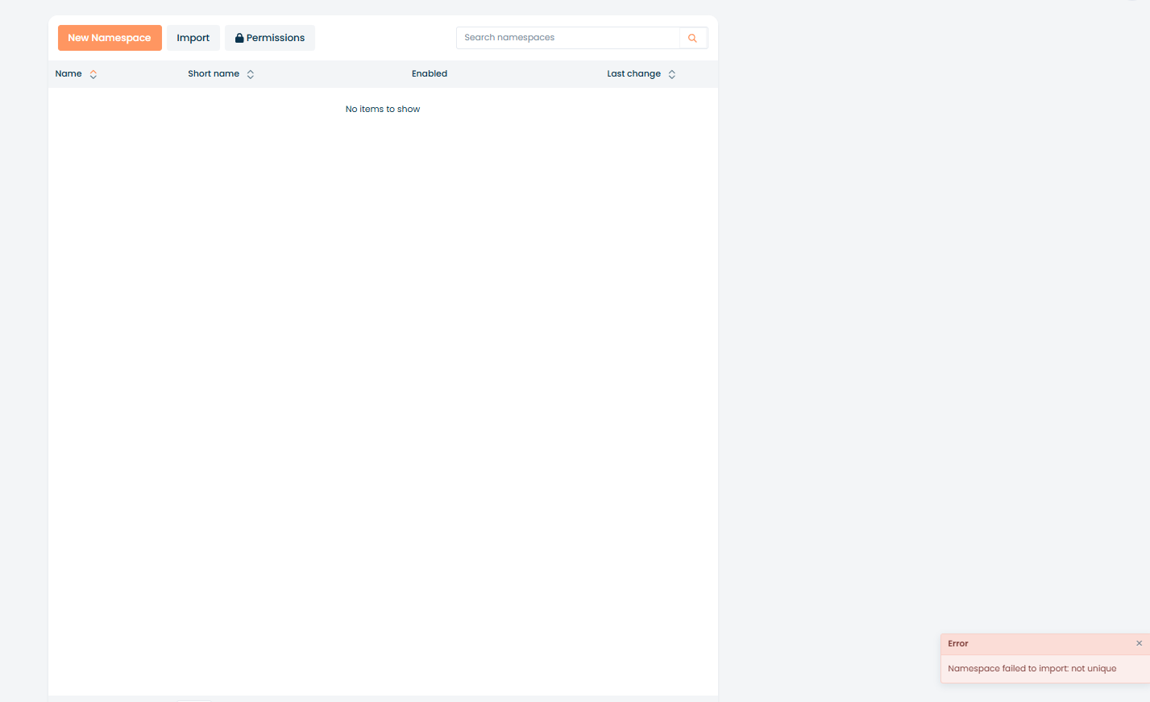Image resolution: width=1150 pixels, height=702 pixels.
Task: Click the Enabled column header
Action: [x=430, y=73]
